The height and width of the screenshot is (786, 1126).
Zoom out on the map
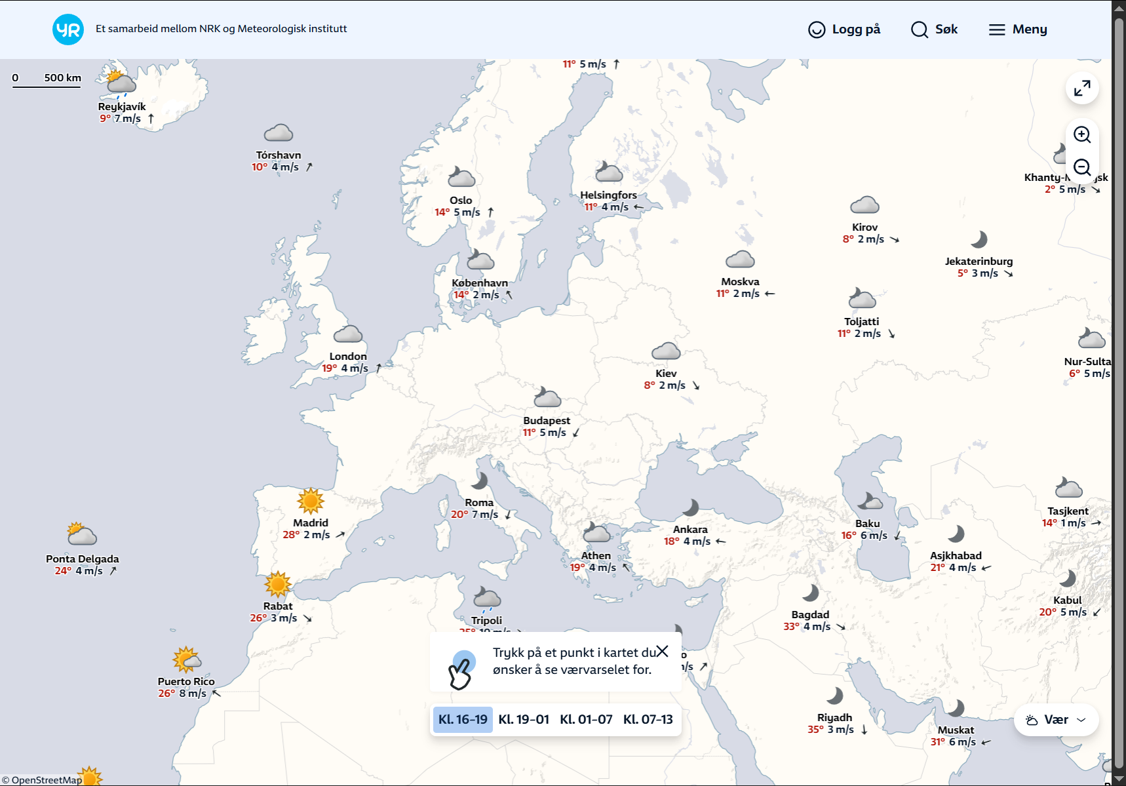click(1082, 167)
